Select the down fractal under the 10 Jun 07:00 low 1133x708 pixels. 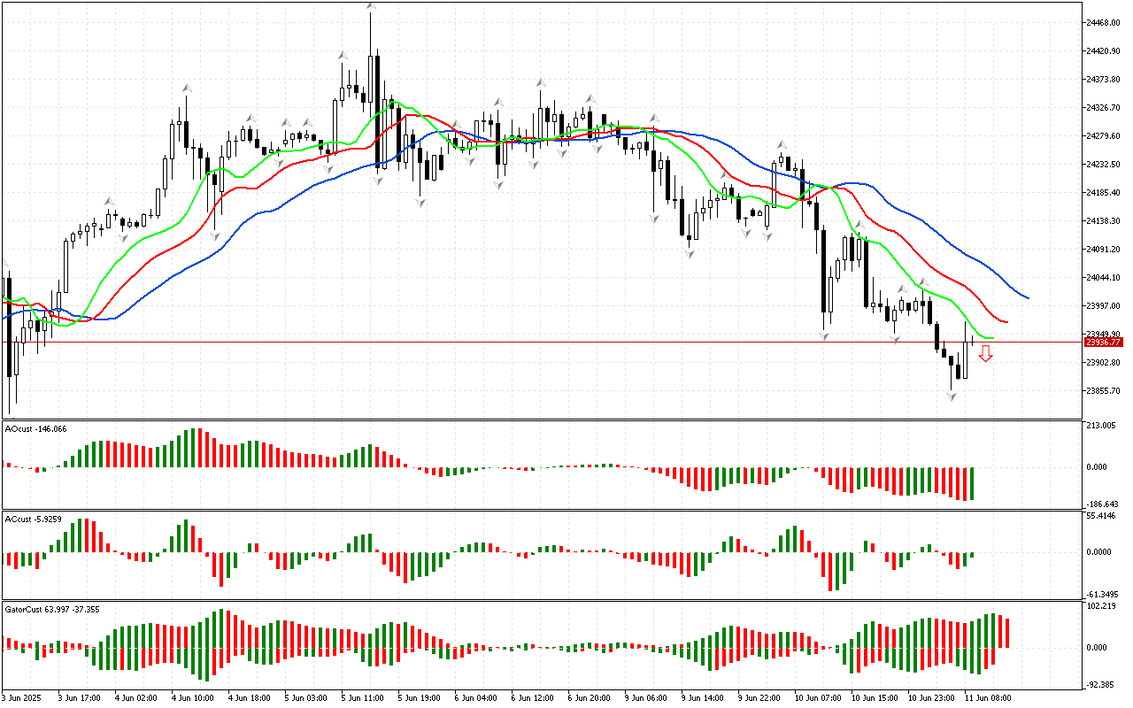pos(825,335)
